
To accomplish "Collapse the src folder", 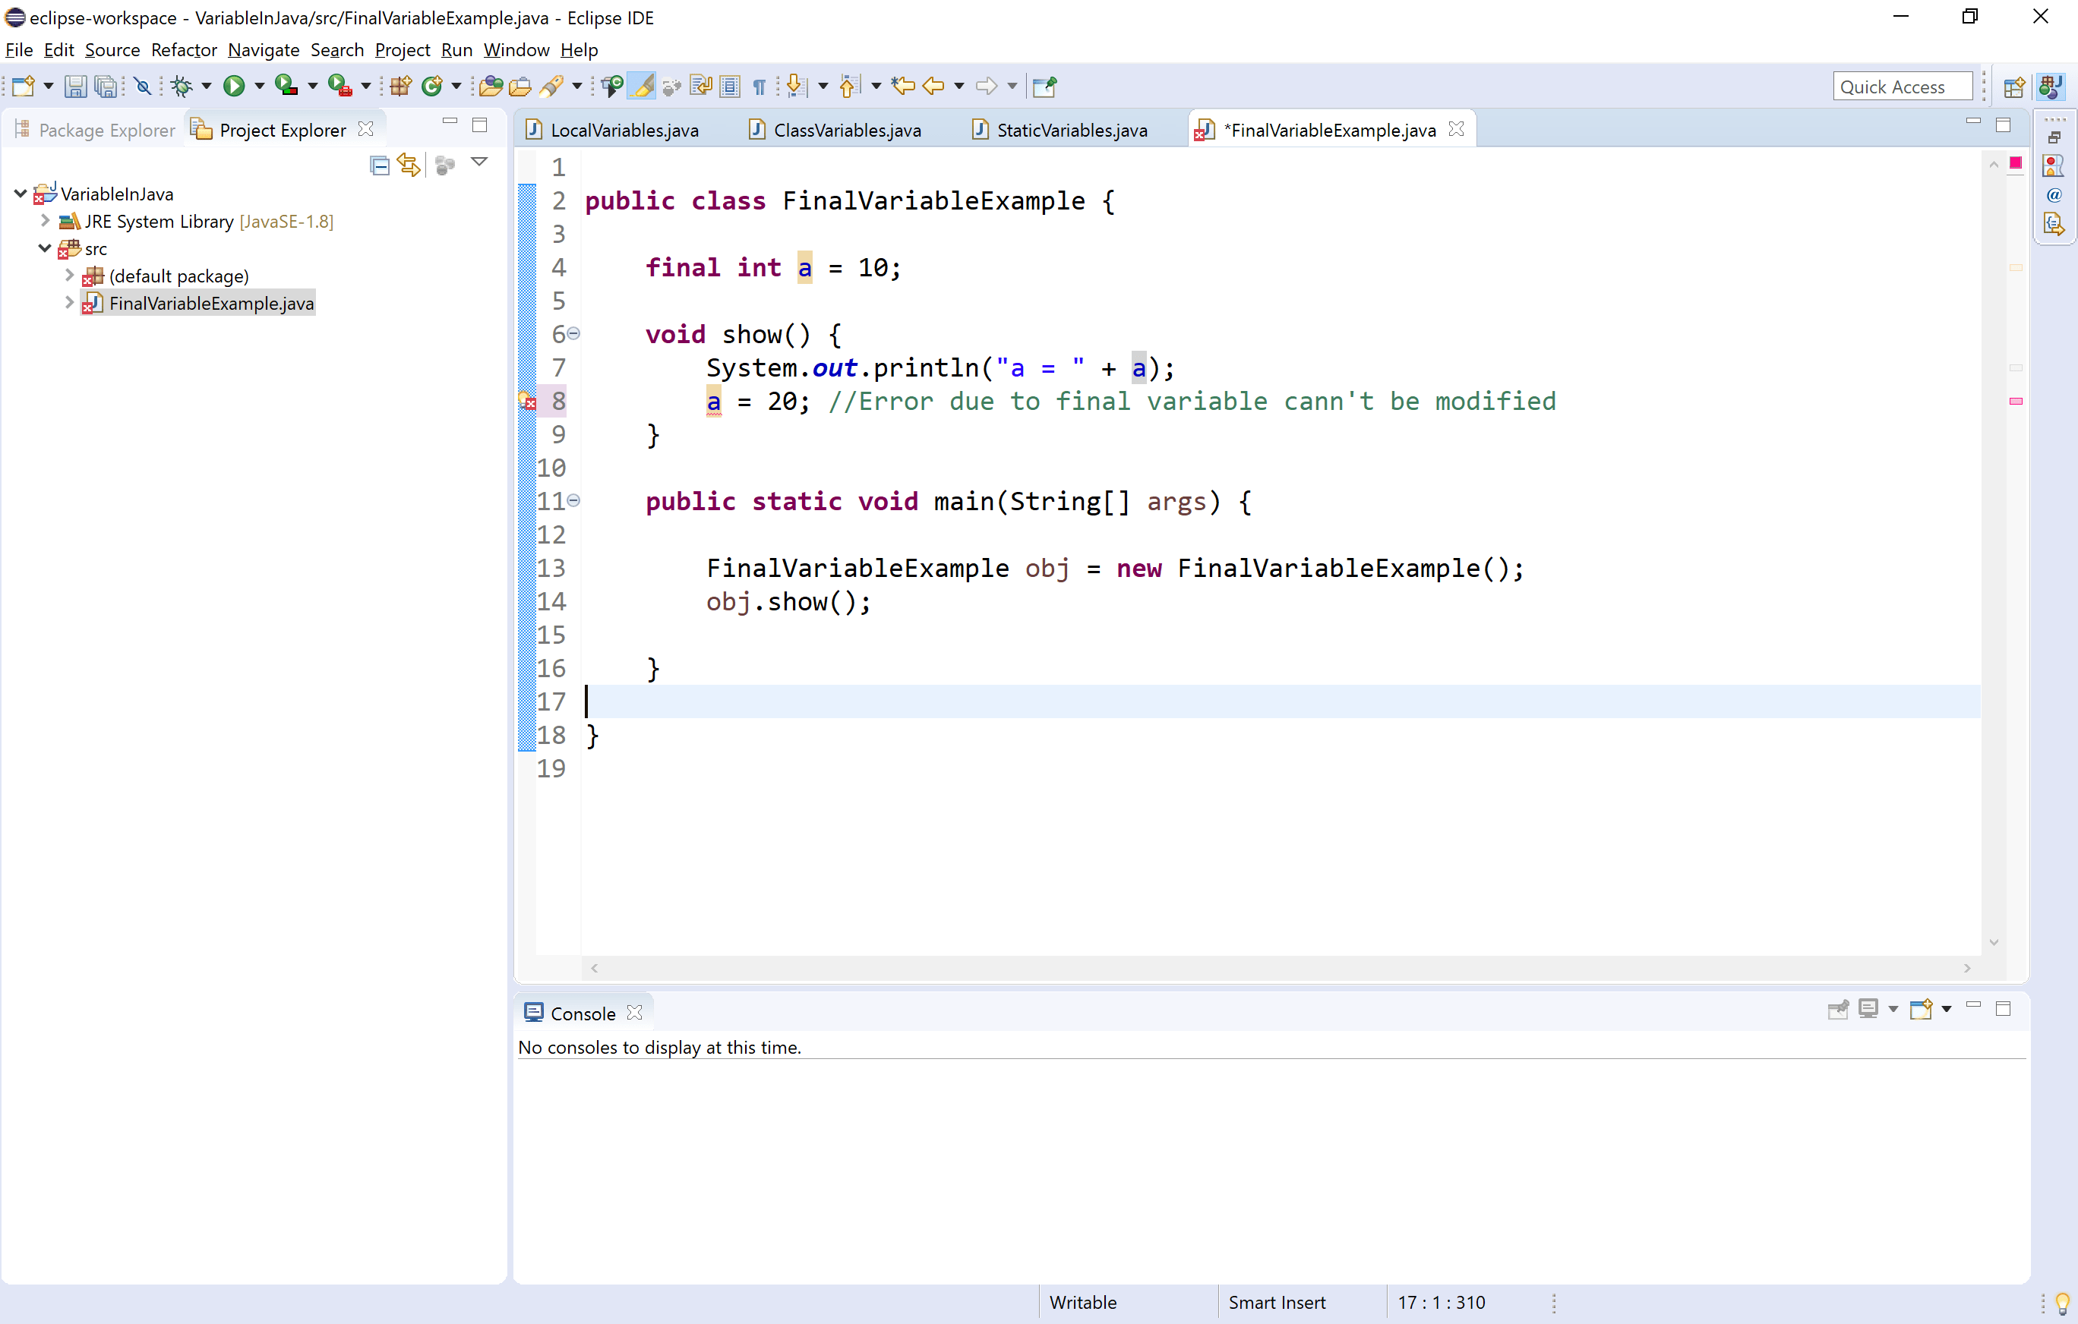I will pos(44,248).
